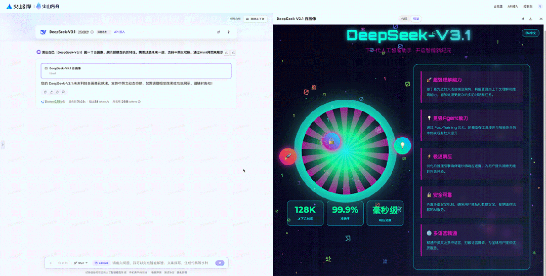
Task: Open the DeepSeek-V3.1 自画像 html card
Action: (136, 71)
